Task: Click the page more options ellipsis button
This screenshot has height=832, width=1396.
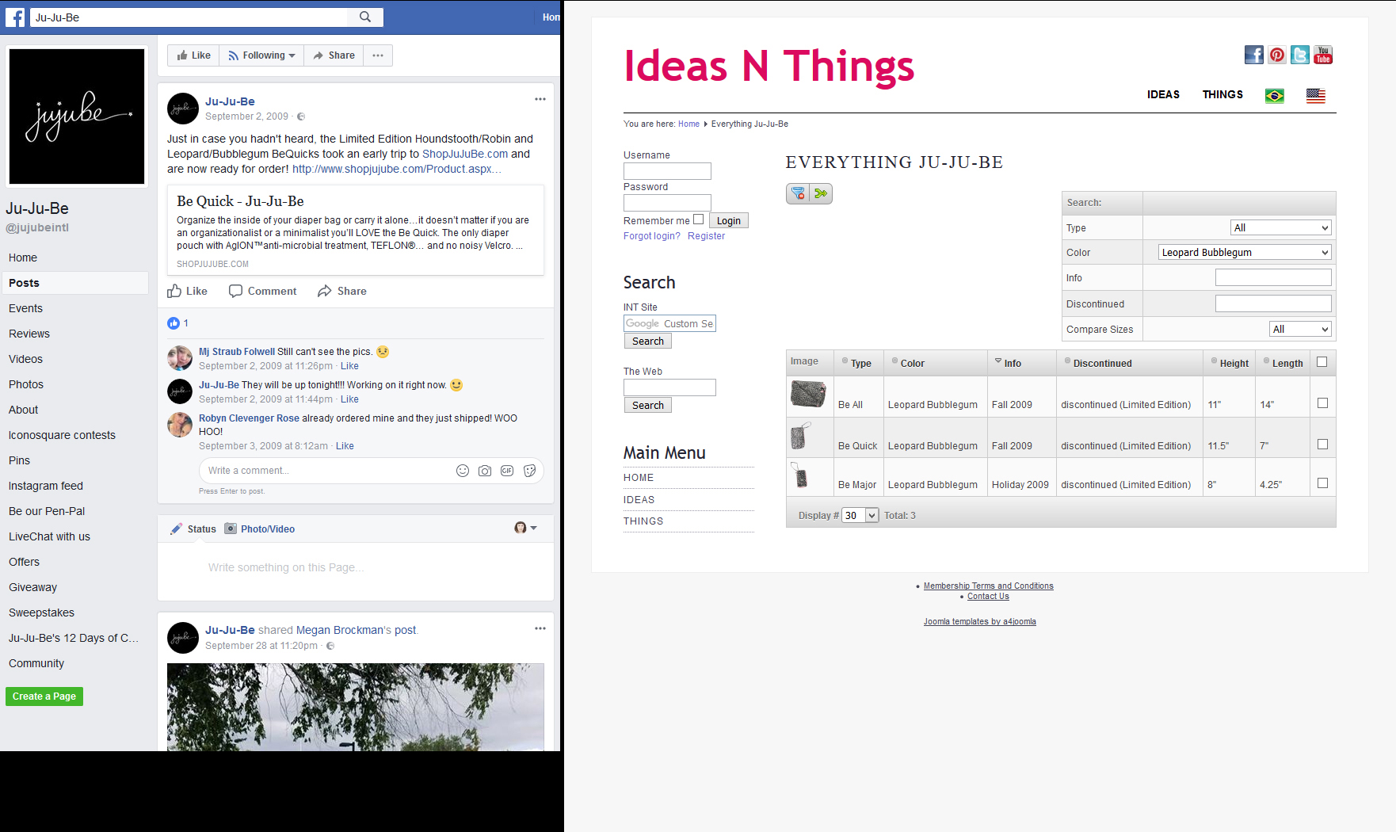Action: 378,55
